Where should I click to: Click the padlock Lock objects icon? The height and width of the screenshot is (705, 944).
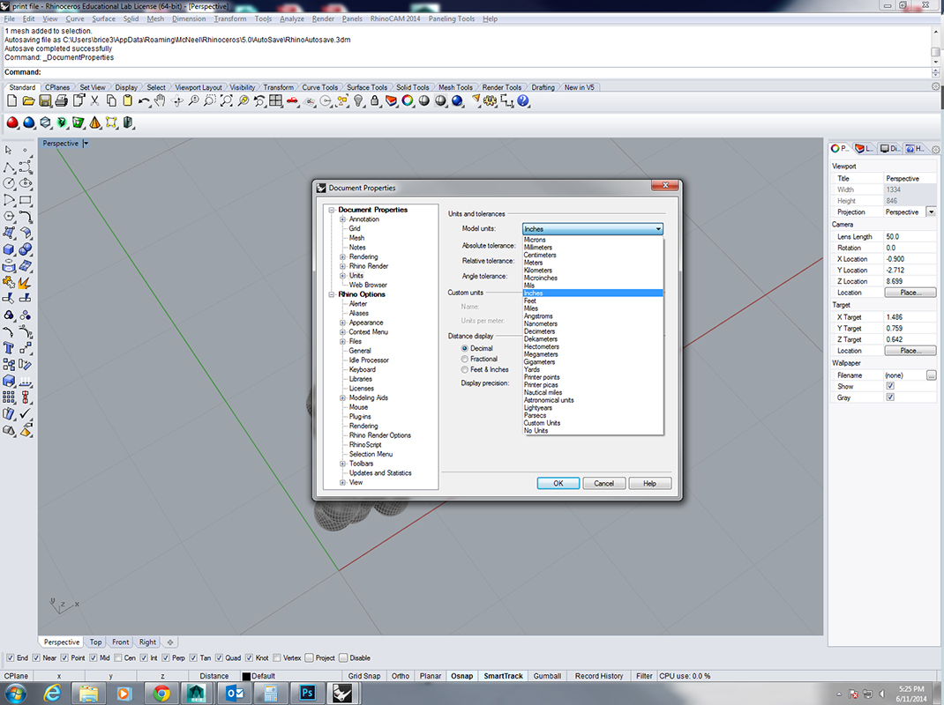pos(375,101)
